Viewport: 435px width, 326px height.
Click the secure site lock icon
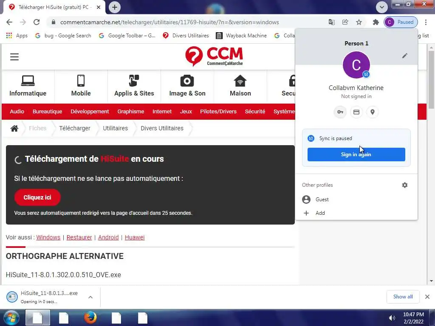pos(54,22)
